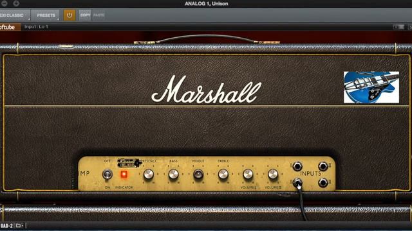This screenshot has height=231, width=412.
Task: Click the Marshall logo on the amp
Action: point(207,89)
